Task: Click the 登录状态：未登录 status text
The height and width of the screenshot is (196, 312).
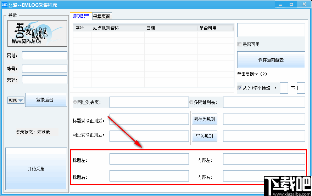Action: (x=33, y=132)
